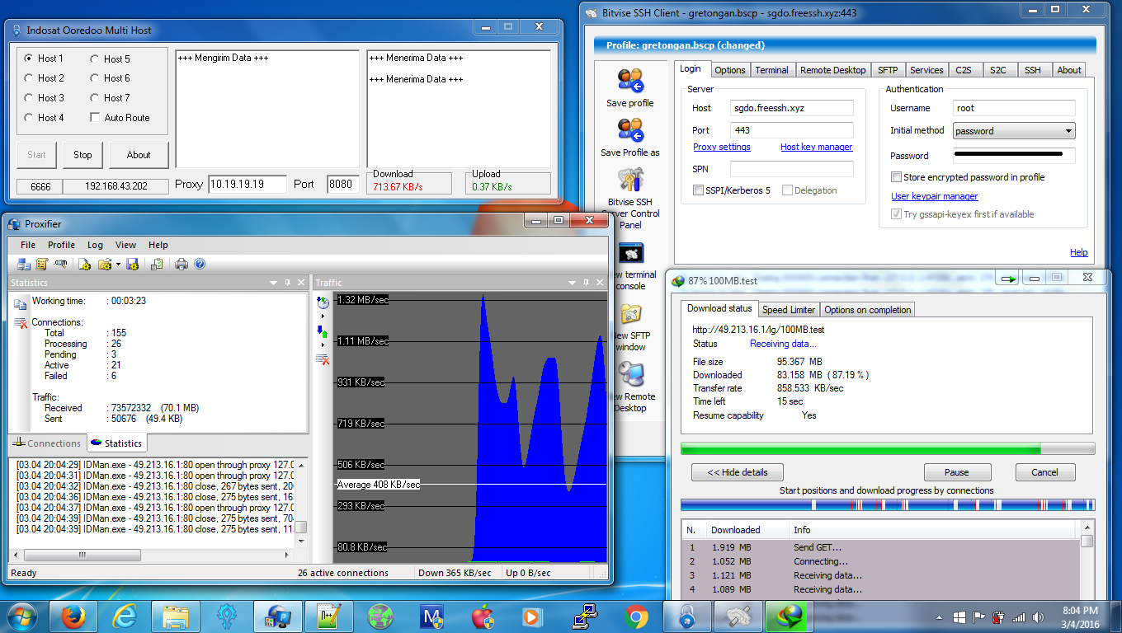Open Host key manager link
The height and width of the screenshot is (633, 1122).
(817, 147)
